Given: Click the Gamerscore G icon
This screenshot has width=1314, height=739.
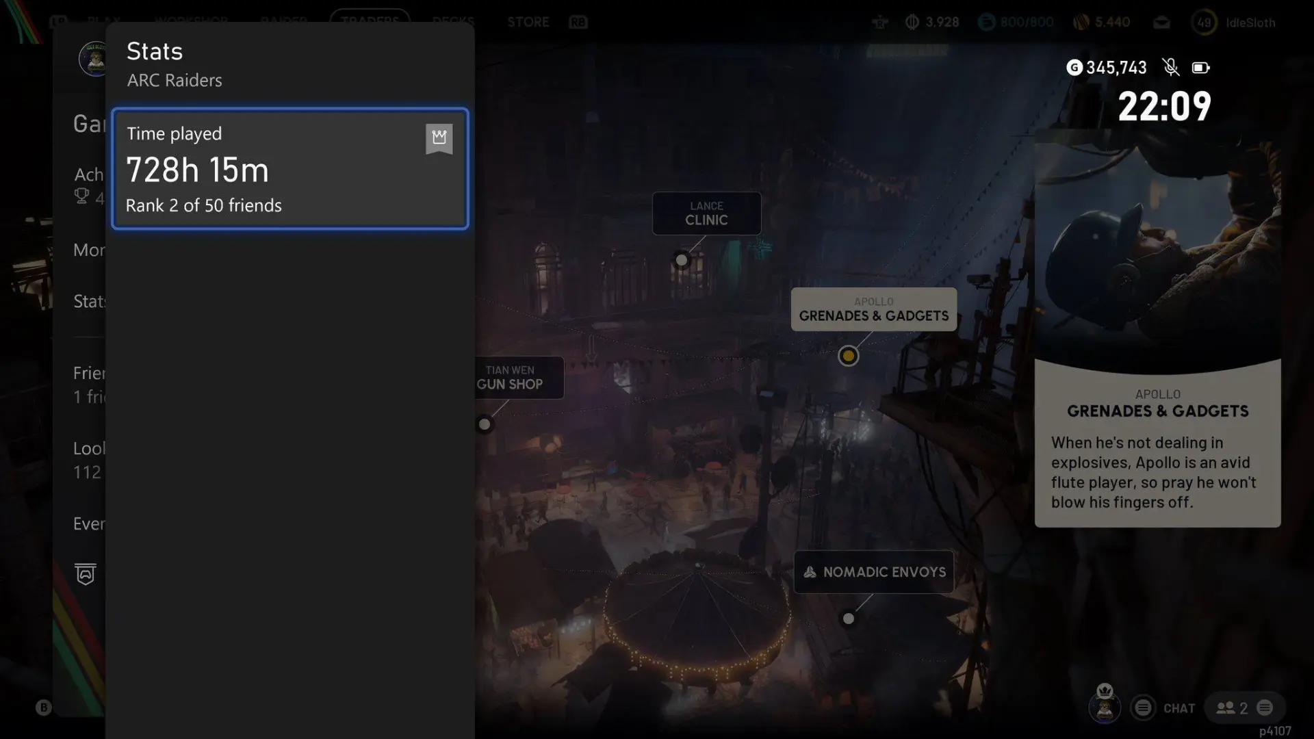Looking at the screenshot, I should [x=1074, y=67].
